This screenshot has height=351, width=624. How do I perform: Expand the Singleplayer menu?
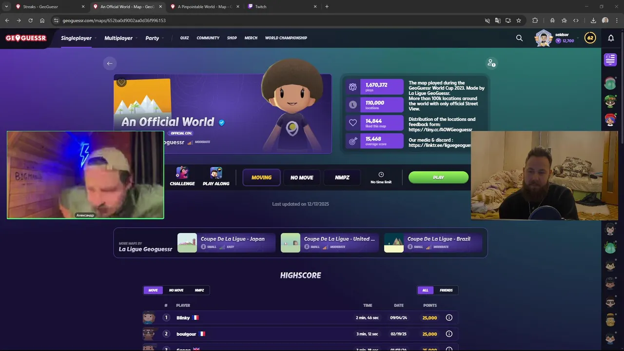(x=78, y=38)
